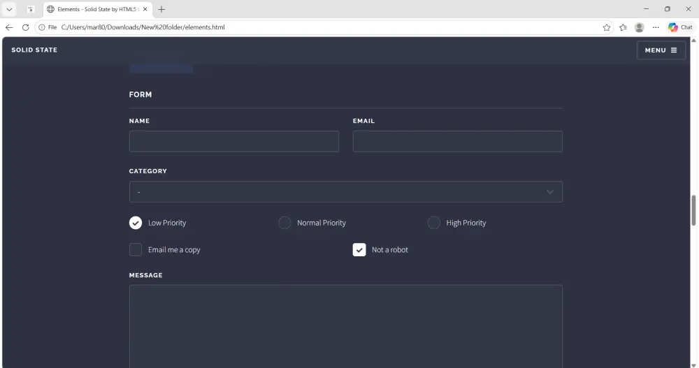Select the Elements - Solid State tab
This screenshot has width=699, height=368.
click(98, 9)
